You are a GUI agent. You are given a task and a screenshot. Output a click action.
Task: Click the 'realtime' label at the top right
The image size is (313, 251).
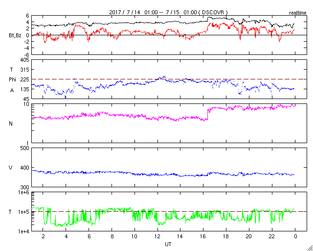point(298,13)
